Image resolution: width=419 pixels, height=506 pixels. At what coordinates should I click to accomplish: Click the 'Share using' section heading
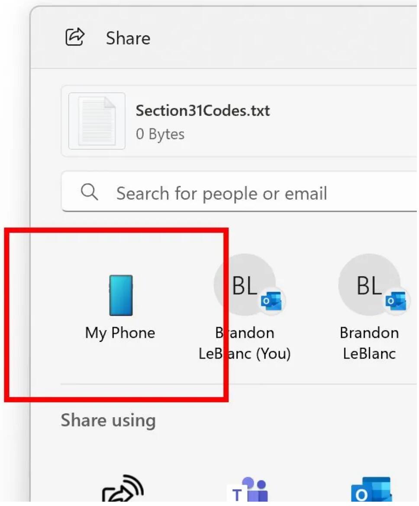click(x=108, y=420)
